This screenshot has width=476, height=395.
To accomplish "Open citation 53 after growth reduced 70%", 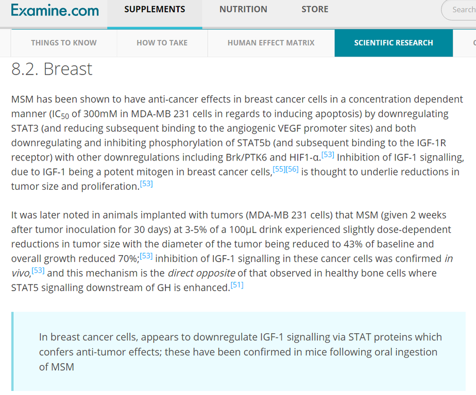I will click(146, 256).
